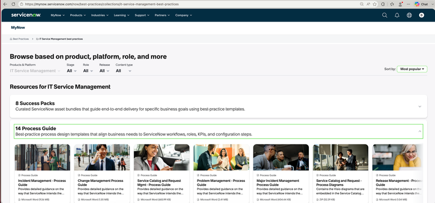Expand the 8 Success Packs section
Image resolution: width=435 pixels, height=203 pixels.
219,107
